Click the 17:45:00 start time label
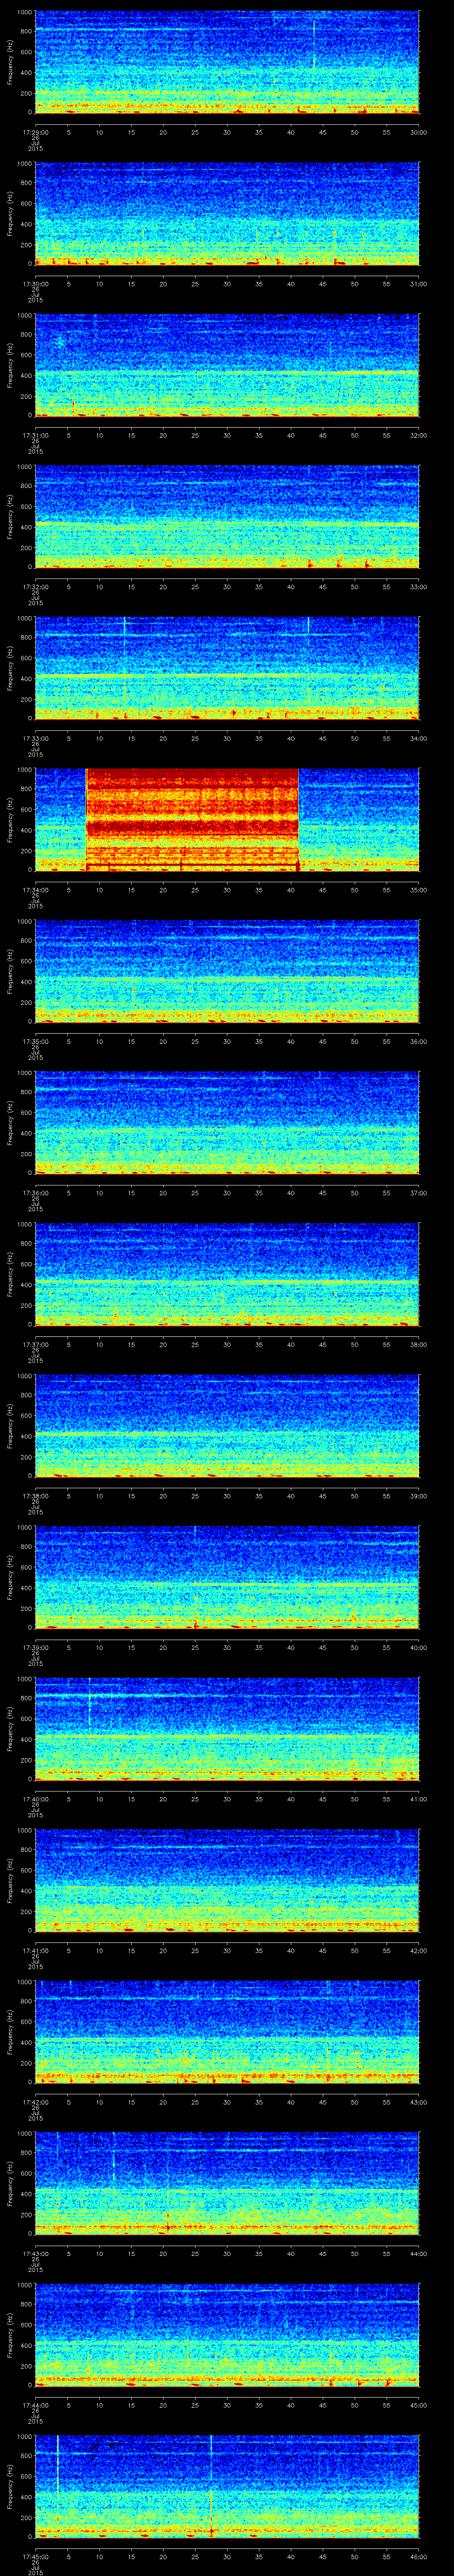 click(35, 2556)
